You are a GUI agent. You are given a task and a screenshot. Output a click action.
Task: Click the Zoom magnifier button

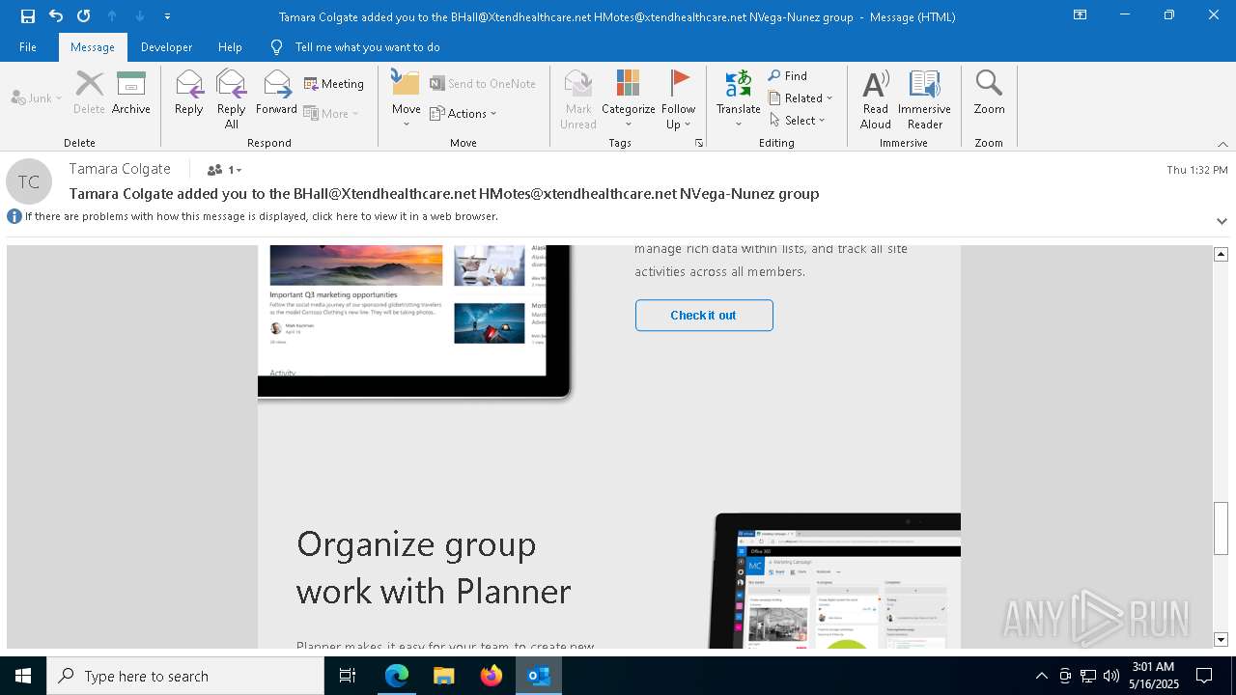(x=989, y=93)
